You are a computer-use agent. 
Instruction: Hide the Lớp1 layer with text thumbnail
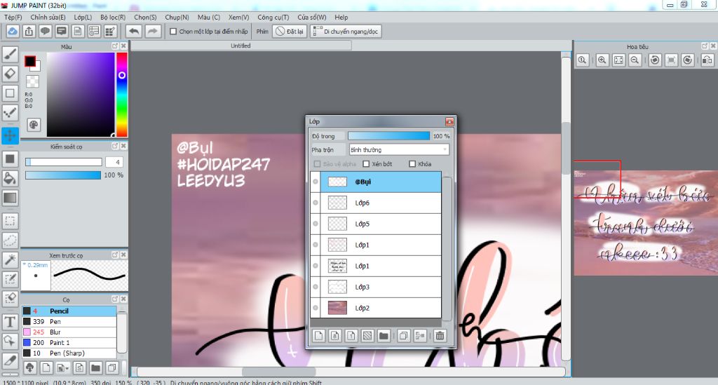[316, 266]
